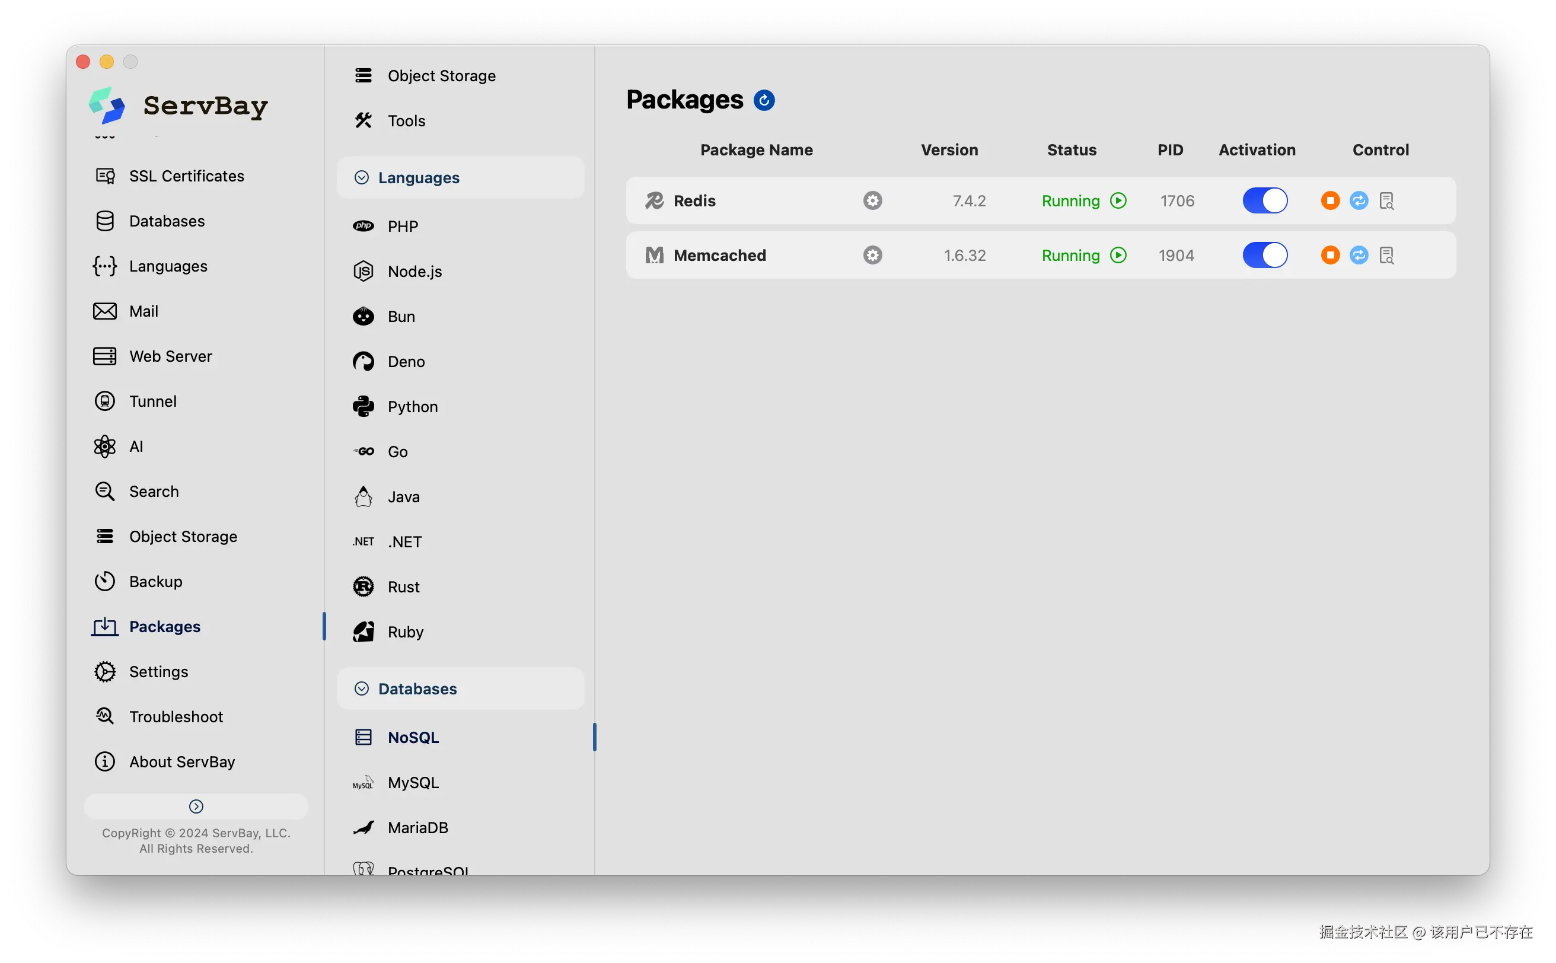Screen dimensions: 1556x963
Task: Collapse the Databases section
Action: click(361, 688)
